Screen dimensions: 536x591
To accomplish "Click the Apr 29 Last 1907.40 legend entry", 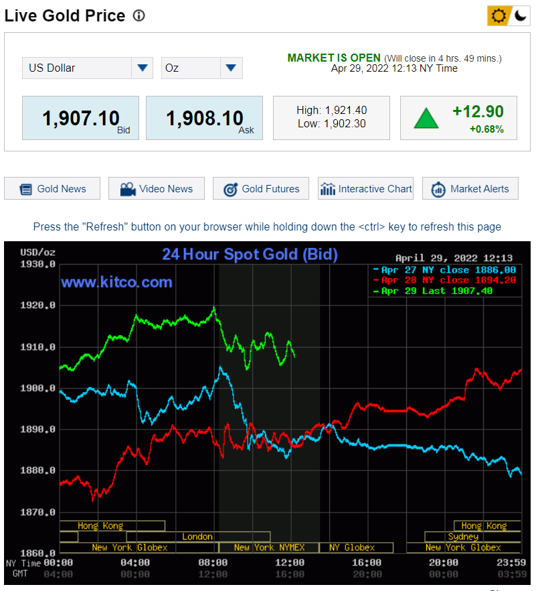I will [x=433, y=291].
